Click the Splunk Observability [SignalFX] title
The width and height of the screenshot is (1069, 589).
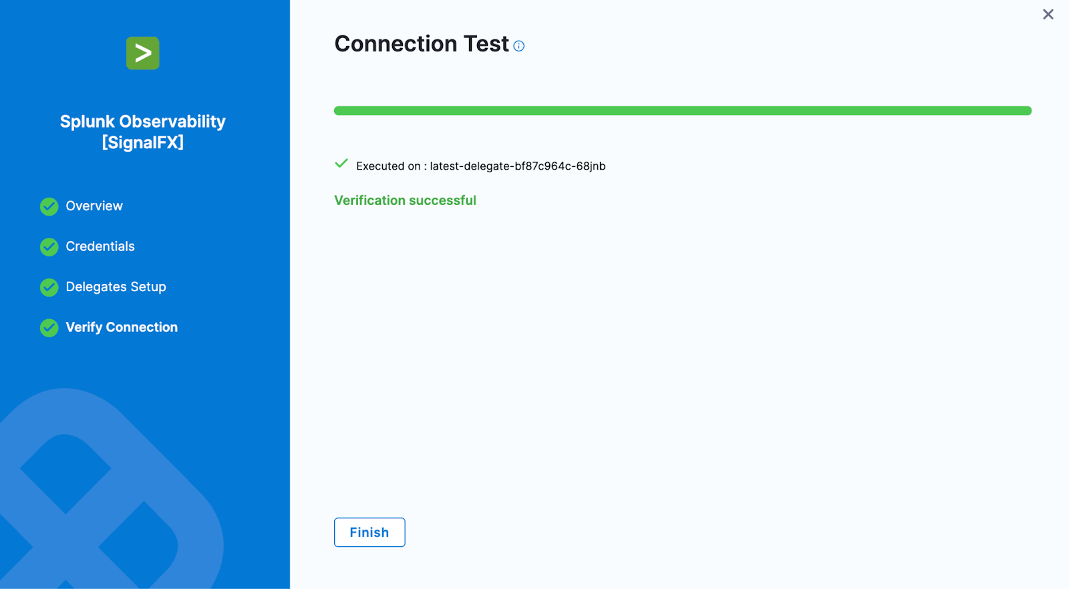(x=143, y=132)
